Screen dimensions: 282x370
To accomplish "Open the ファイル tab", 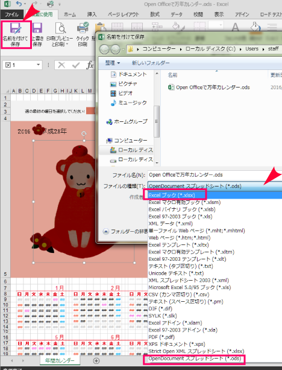I will pyautogui.click(x=12, y=14).
